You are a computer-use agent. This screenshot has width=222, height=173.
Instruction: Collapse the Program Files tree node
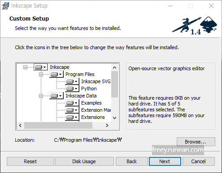[x=41, y=74]
